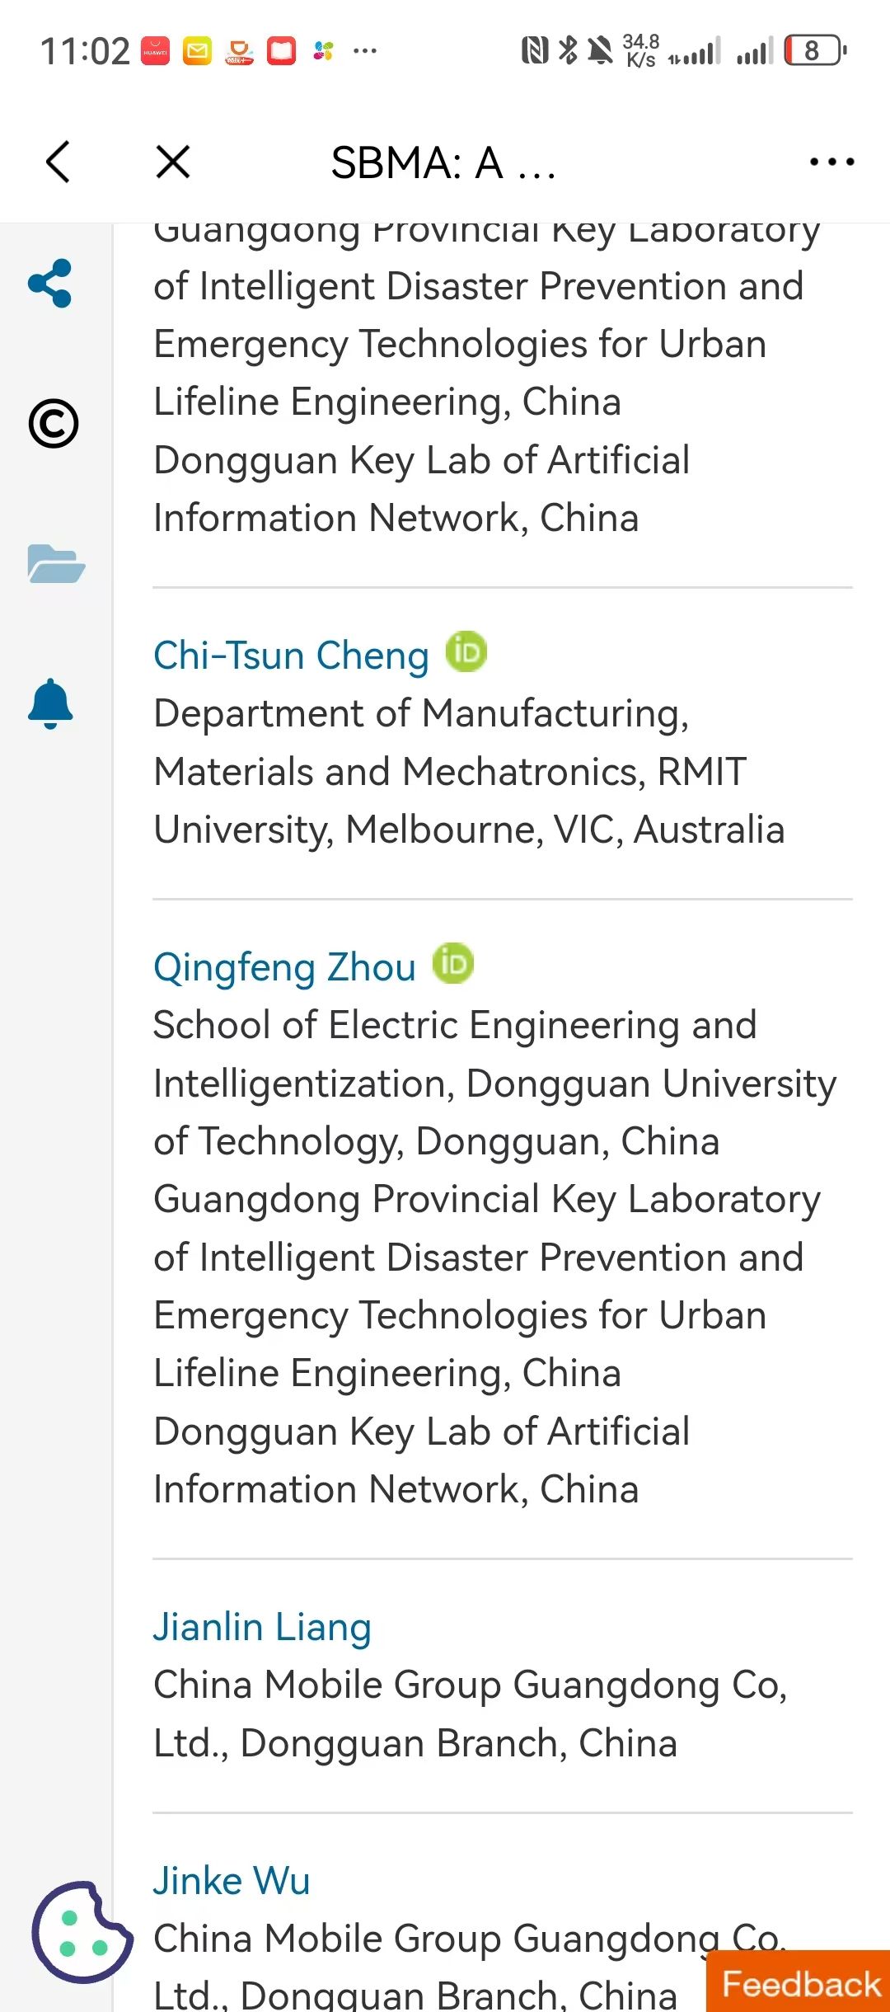Open Jianlin Liang author link
Viewport: 890px width, 2012px height.
pyautogui.click(x=262, y=1628)
